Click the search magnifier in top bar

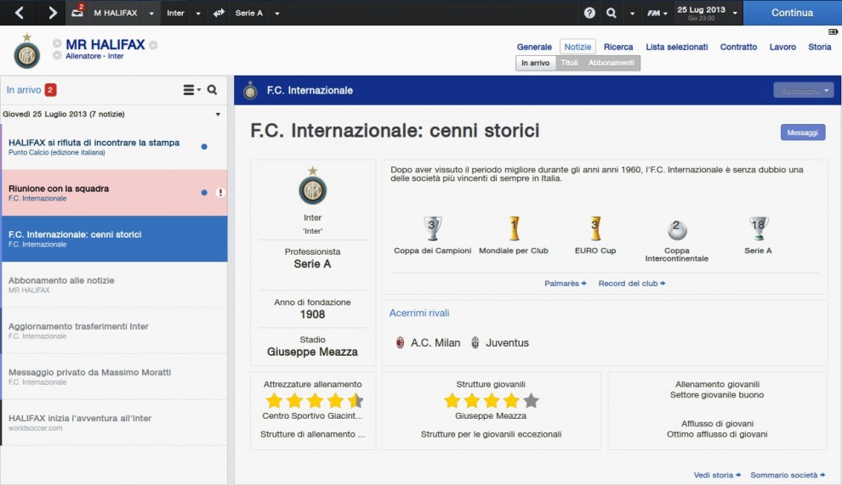pos(612,13)
